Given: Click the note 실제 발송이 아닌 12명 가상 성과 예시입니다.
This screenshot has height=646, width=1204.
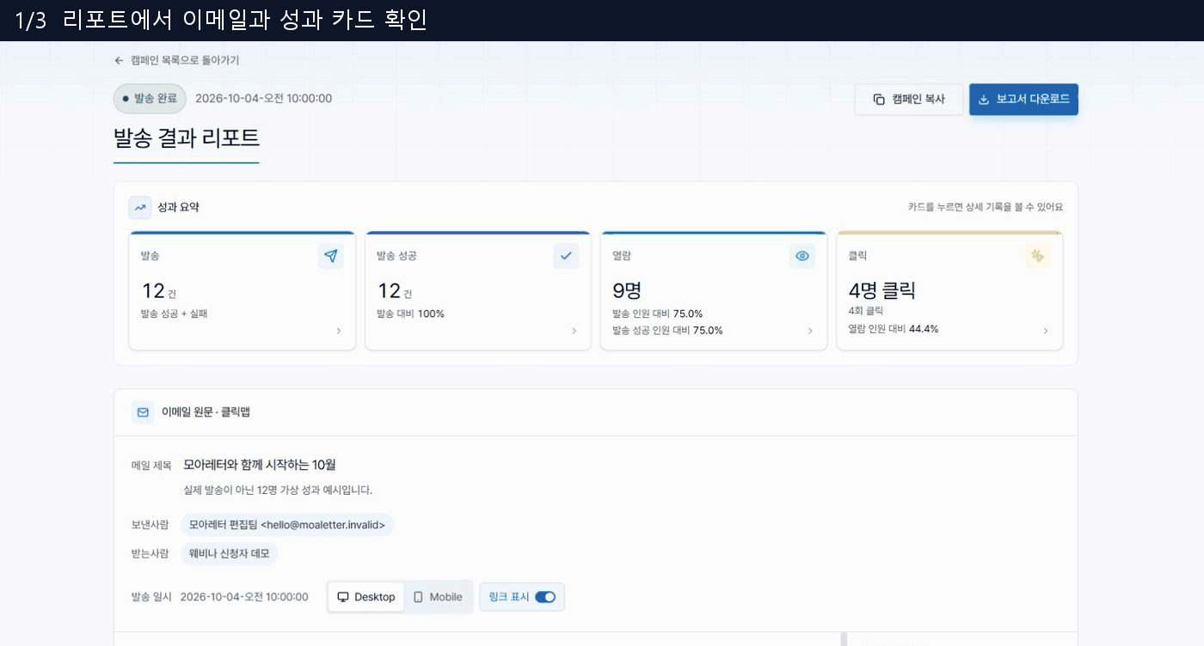Looking at the screenshot, I should [278, 491].
